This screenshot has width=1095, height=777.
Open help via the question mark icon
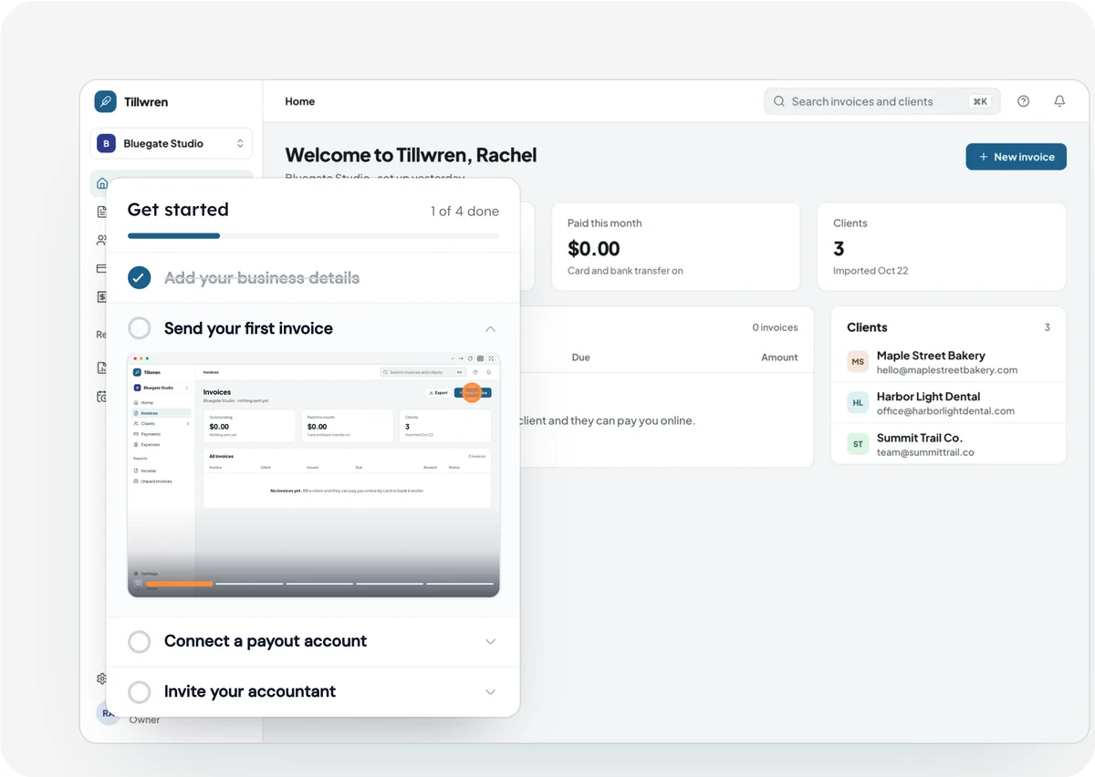tap(1023, 101)
